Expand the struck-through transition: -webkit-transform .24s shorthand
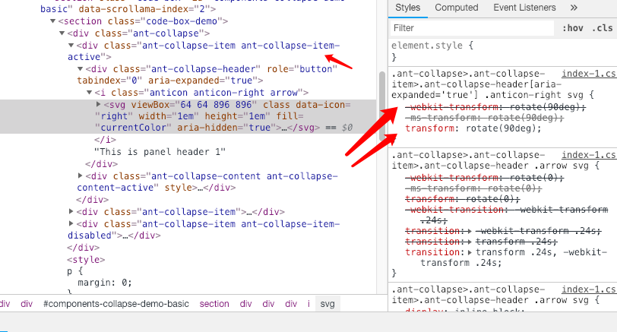The image size is (617, 332). pyautogui.click(x=470, y=231)
